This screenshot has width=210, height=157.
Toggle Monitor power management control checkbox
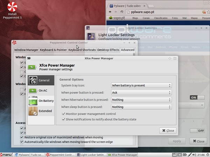[63, 114]
